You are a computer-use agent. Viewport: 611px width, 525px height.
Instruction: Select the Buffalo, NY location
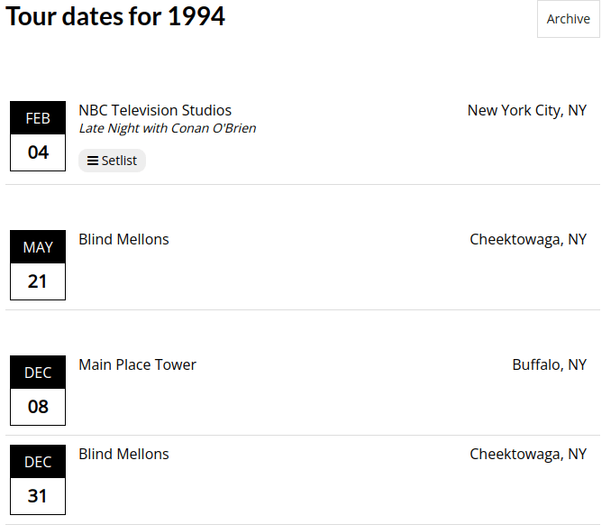click(549, 364)
